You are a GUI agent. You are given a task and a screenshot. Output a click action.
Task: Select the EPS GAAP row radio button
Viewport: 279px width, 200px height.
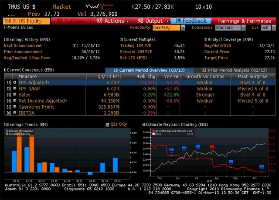point(15,88)
